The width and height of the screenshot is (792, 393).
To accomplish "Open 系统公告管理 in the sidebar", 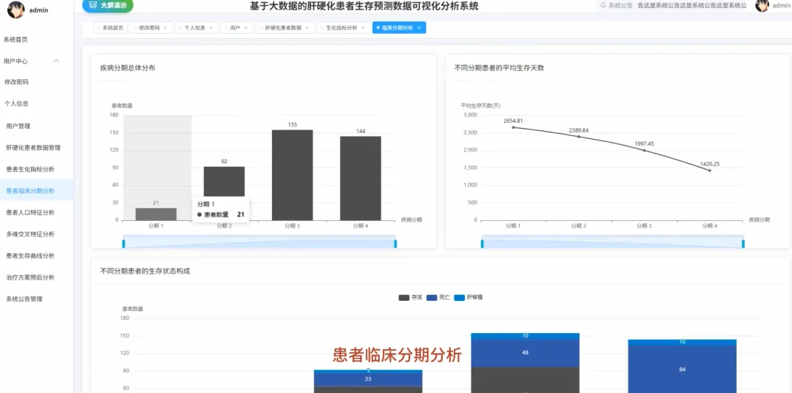I will (x=37, y=299).
